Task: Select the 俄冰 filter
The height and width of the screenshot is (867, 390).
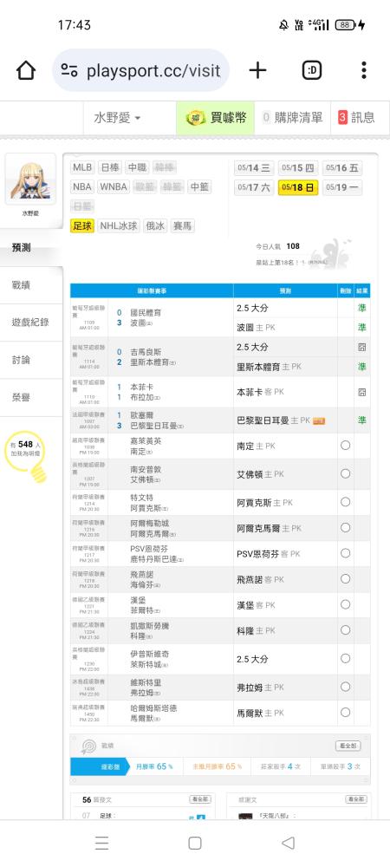Action: point(154,225)
